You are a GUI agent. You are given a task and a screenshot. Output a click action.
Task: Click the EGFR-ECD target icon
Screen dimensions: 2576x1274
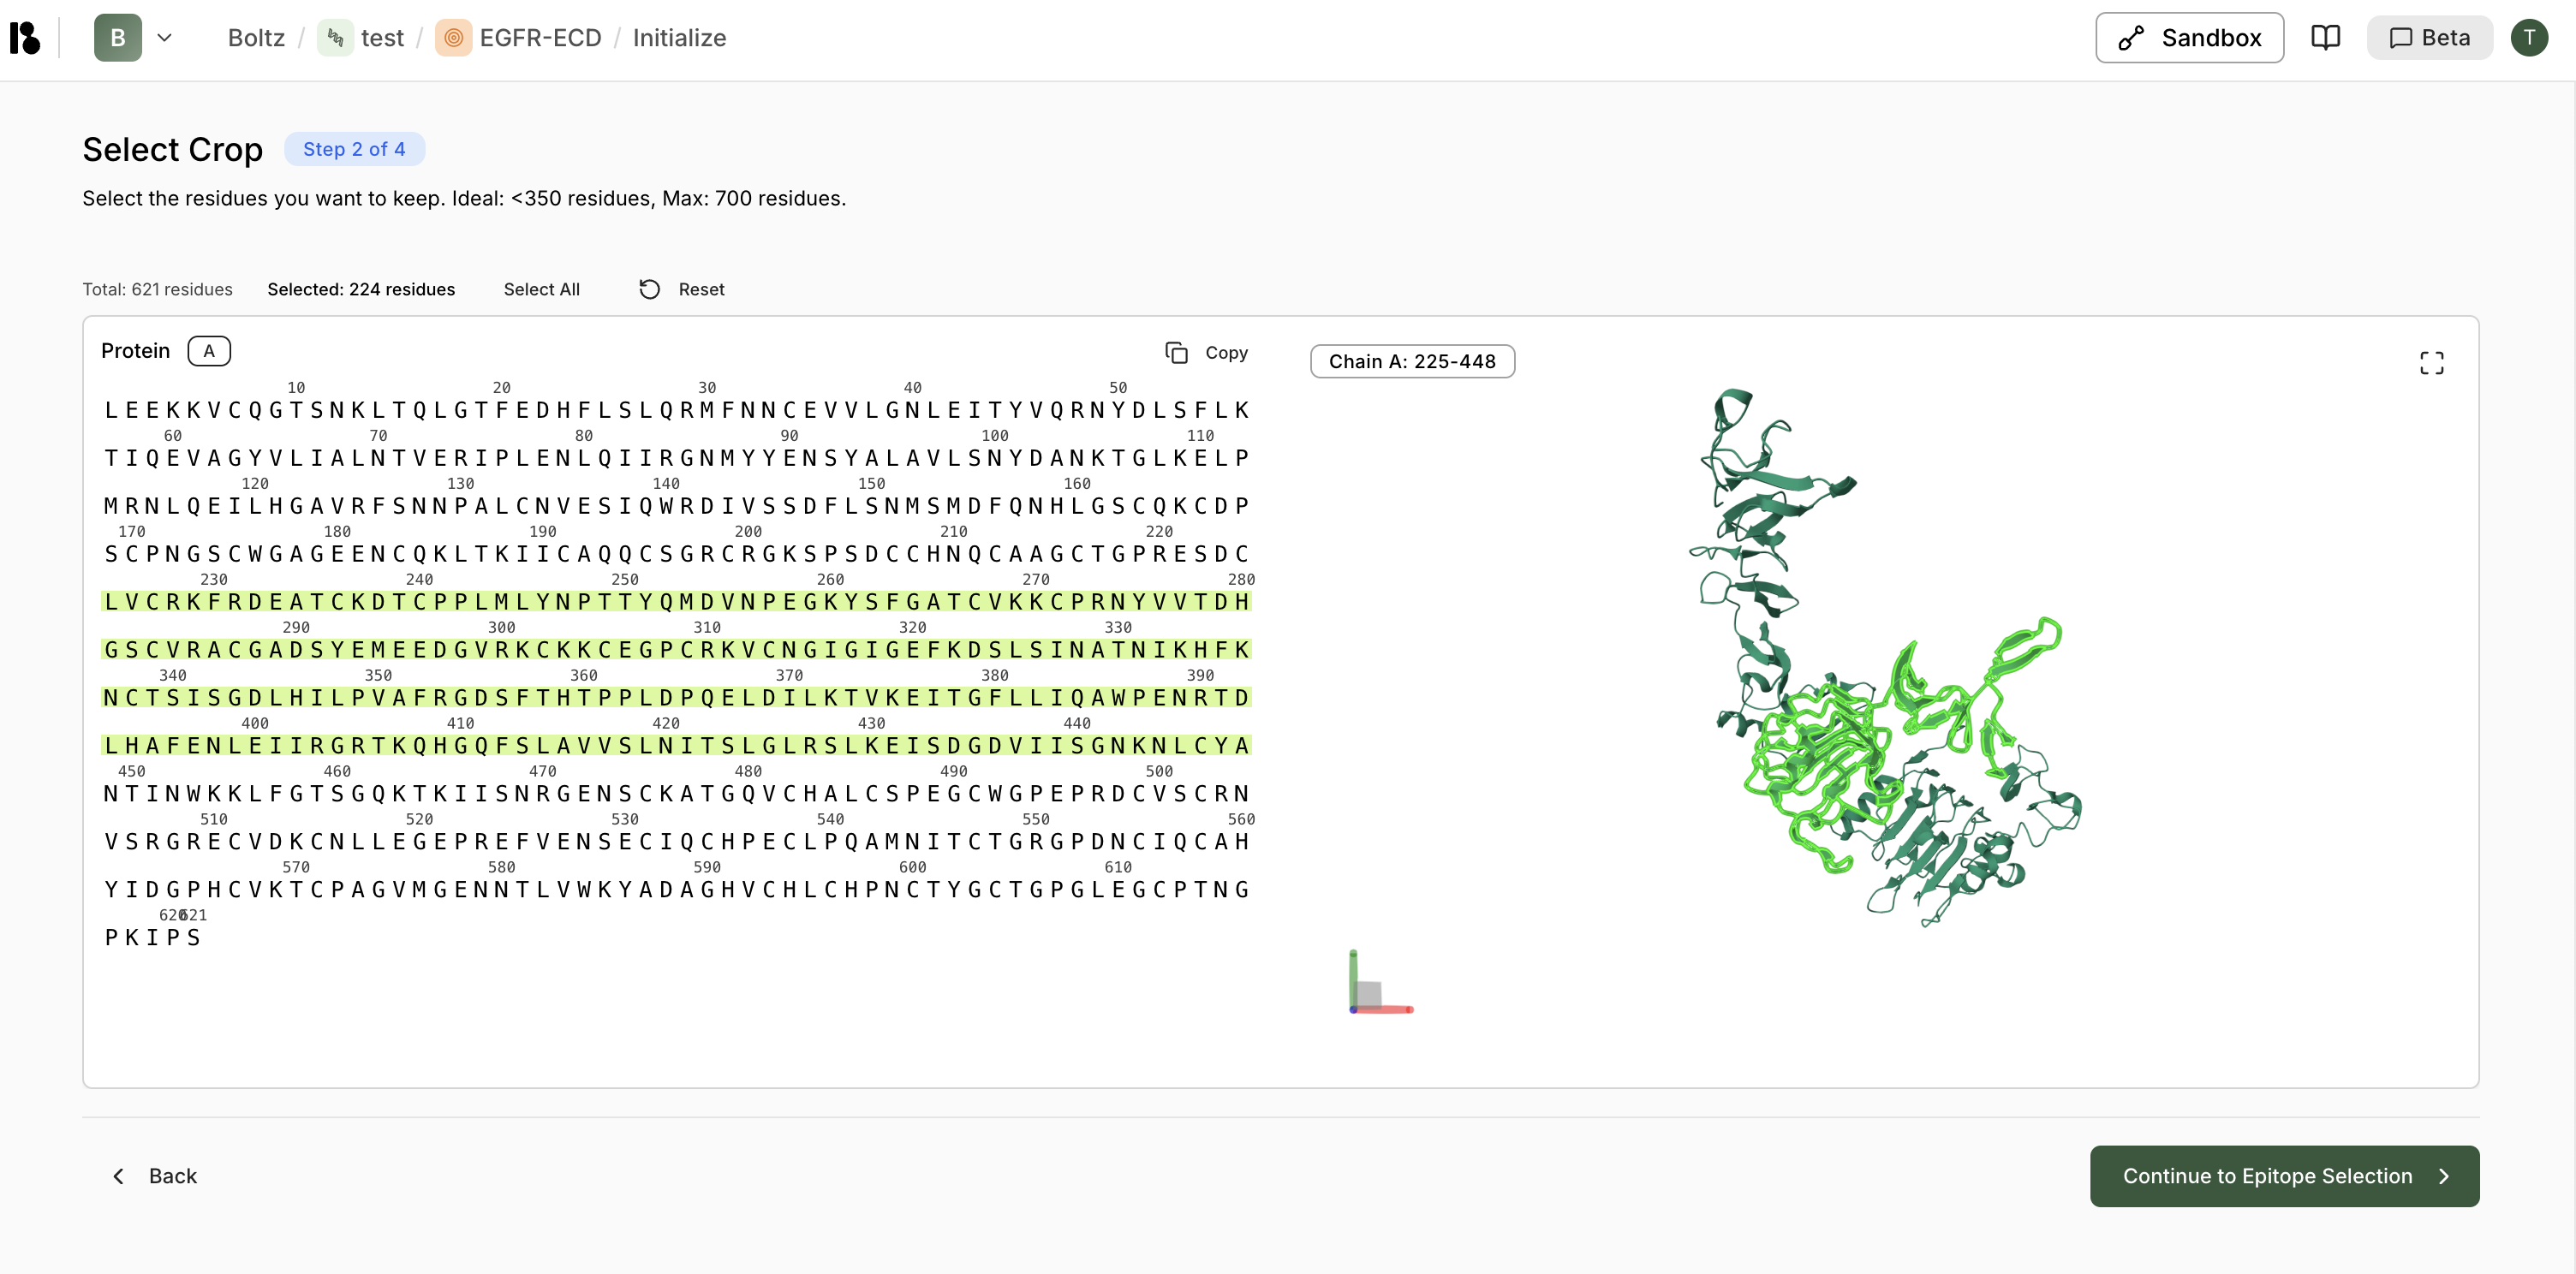453,38
